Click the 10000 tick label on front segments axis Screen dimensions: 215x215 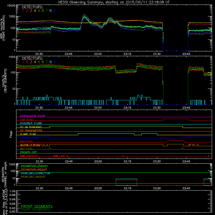tap(11, 5)
